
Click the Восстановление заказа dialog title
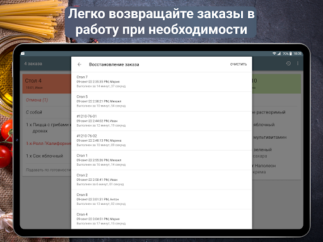(x=114, y=64)
